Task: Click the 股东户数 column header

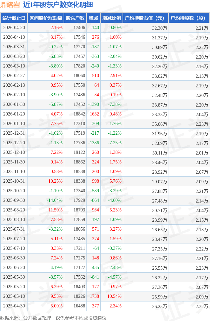Action: 75,18
